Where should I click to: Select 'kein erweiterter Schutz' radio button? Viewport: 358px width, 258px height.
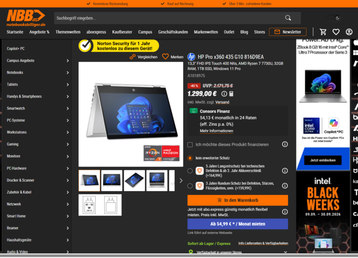coord(190,158)
